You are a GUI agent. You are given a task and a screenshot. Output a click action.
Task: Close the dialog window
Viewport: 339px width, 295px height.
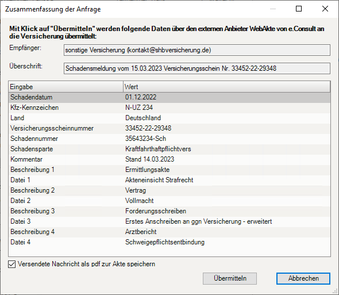tap(325, 9)
